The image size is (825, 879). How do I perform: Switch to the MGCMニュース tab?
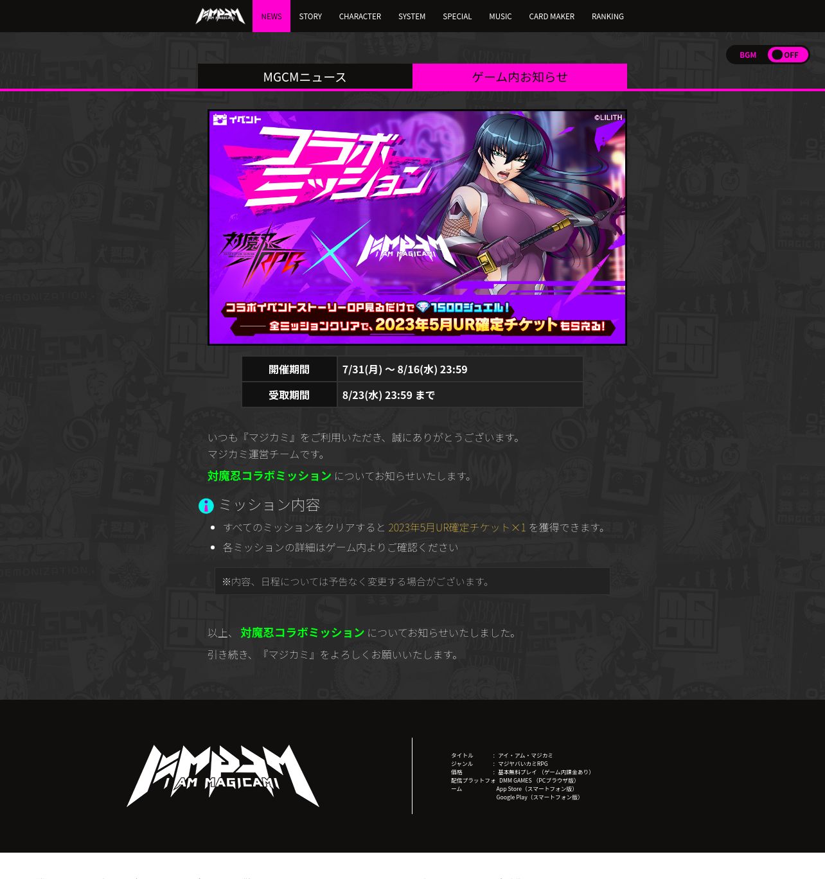305,76
